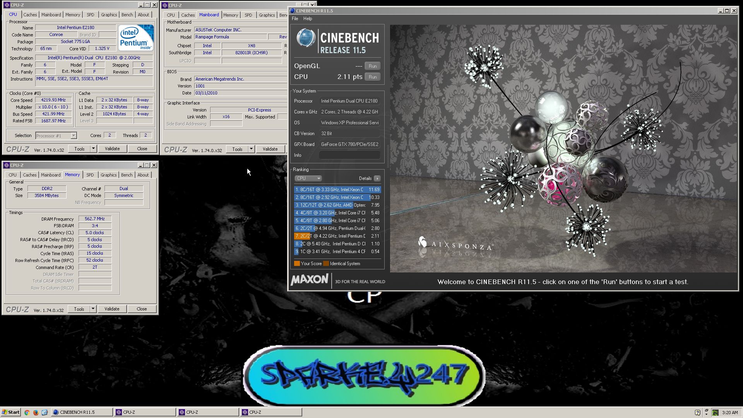The width and height of the screenshot is (743, 418).
Task: Click the Your Score orange legend swatch
Action: click(x=297, y=264)
